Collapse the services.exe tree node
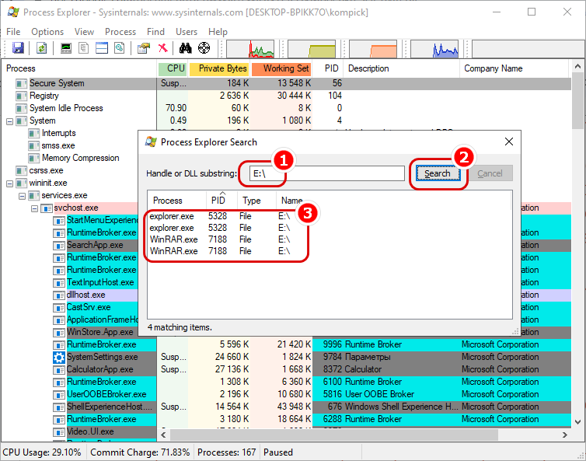Viewport: 586px width, 461px height. point(22,196)
